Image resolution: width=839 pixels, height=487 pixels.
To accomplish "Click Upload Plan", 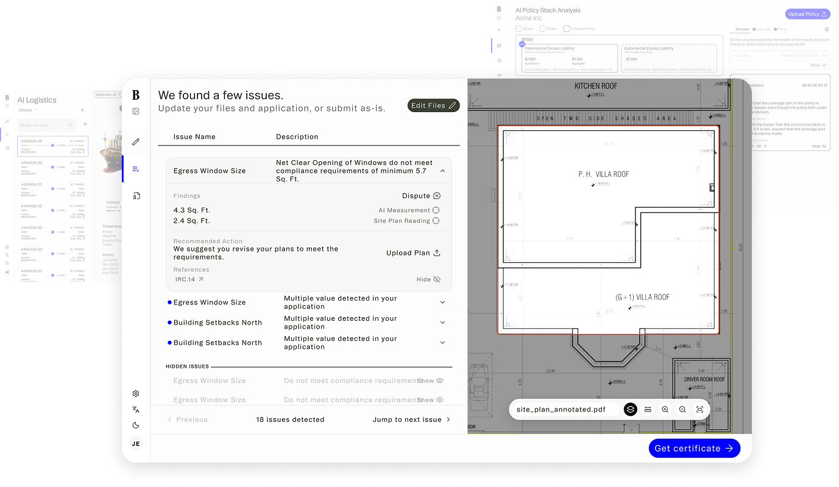I will pyautogui.click(x=413, y=253).
